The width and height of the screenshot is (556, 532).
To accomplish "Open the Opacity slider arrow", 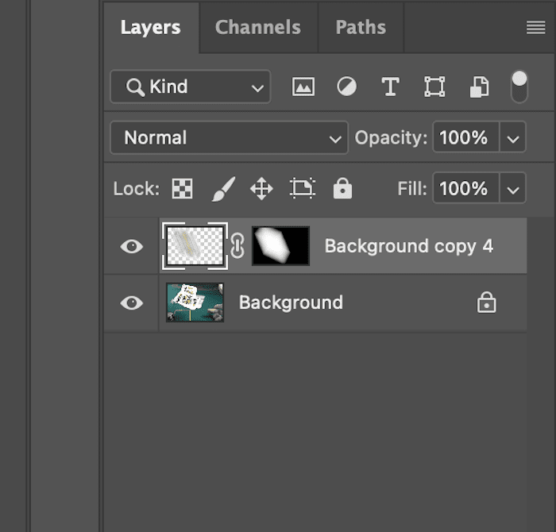I will click(513, 137).
